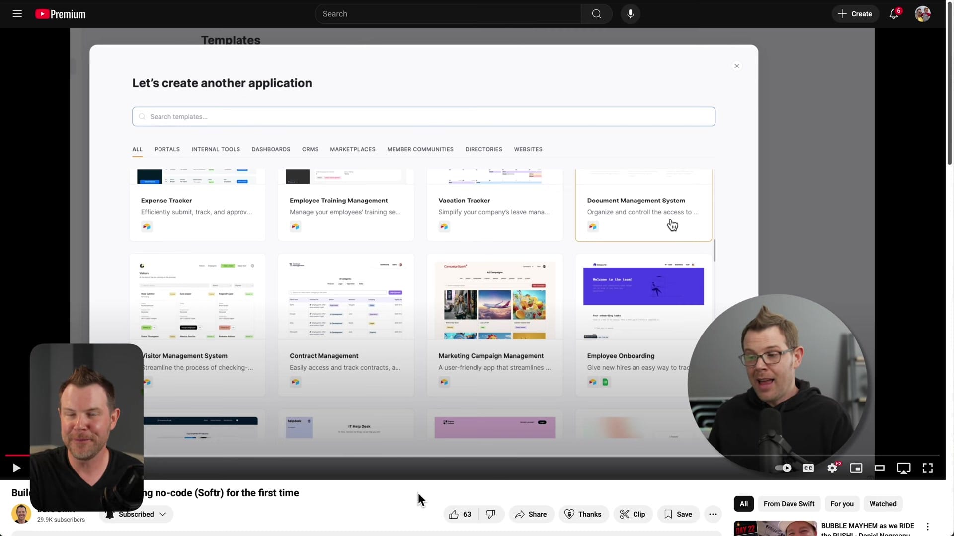Enable the miniplayer
Screen dimensions: 954x536
pos(856,468)
